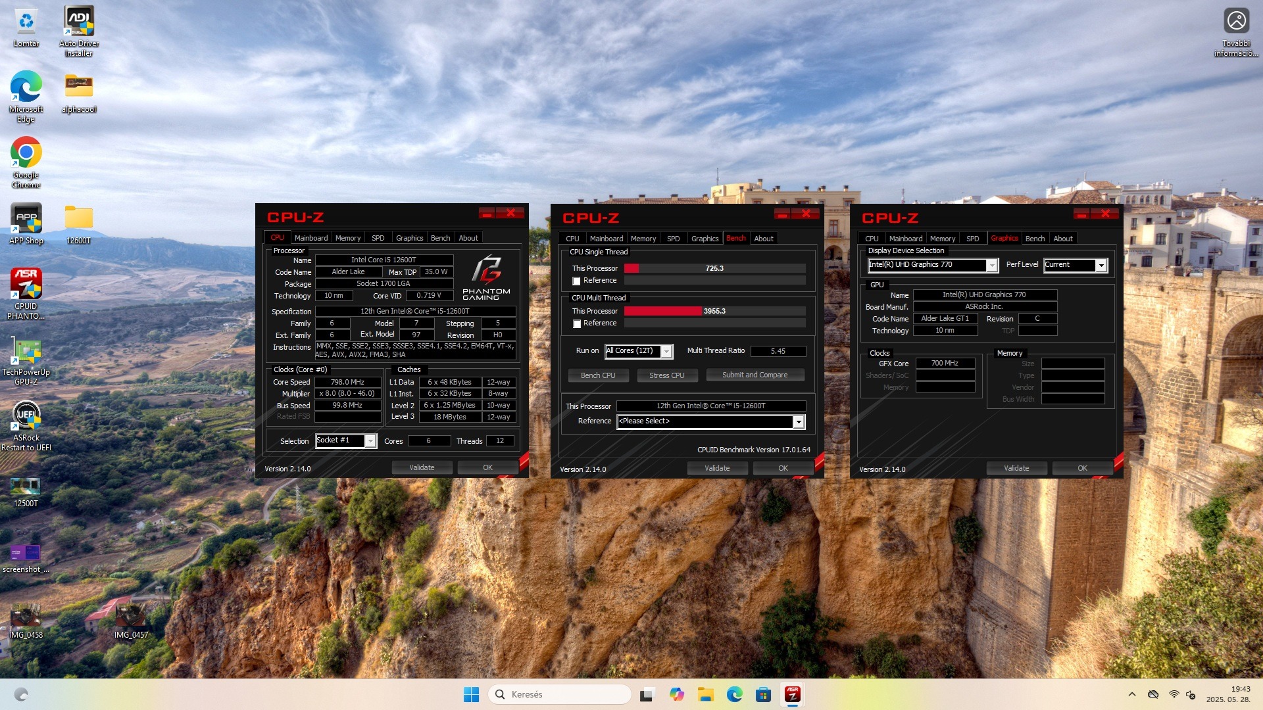The width and height of the screenshot is (1263, 710).
Task: Open the ASRock Restart to UEFI icon
Action: tap(26, 426)
